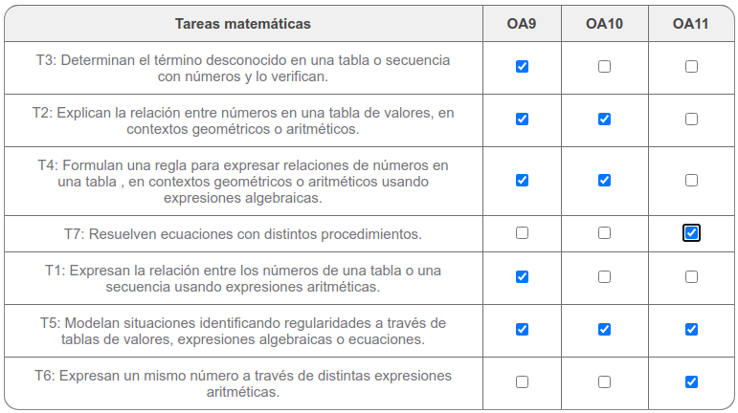Image resolution: width=738 pixels, height=413 pixels.
Task: Uncheck OA9 for task T3
Action: [522, 67]
